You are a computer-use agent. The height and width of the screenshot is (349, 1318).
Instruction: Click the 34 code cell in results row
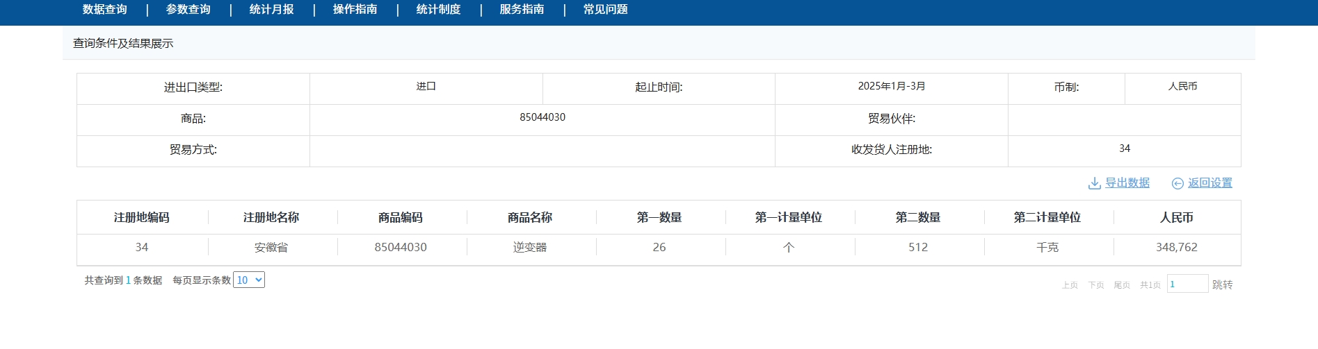pos(142,247)
